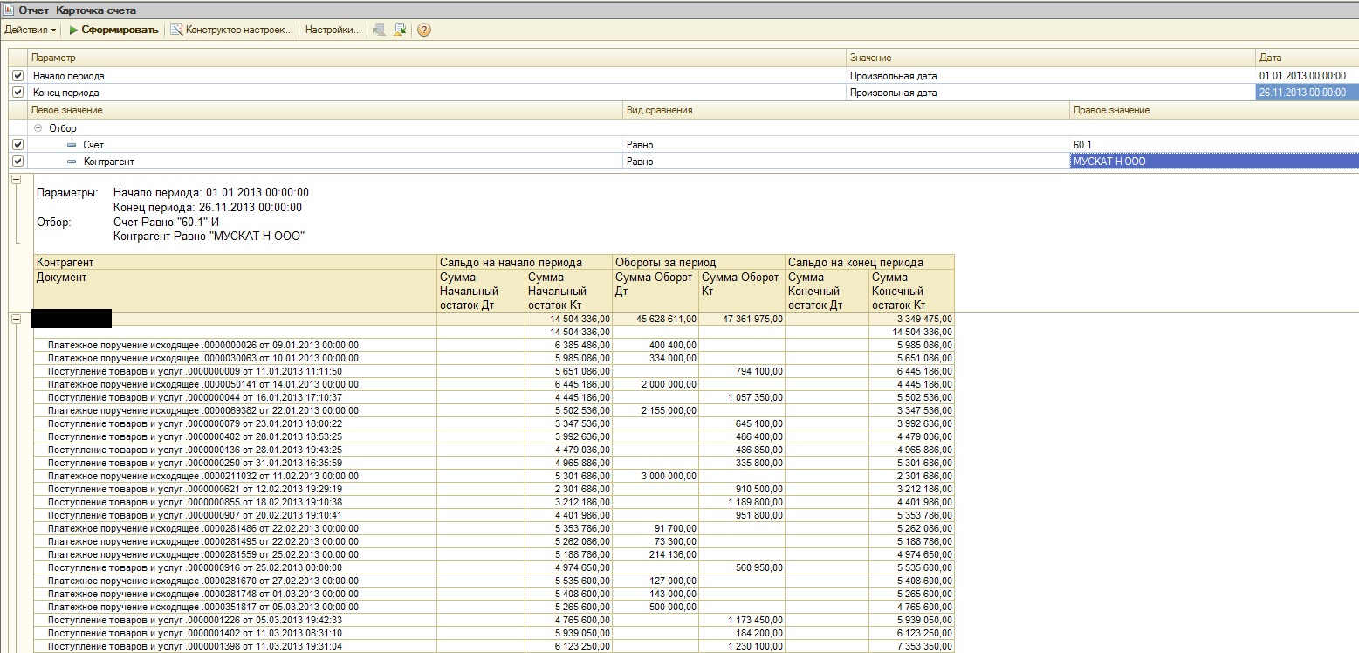This screenshot has height=653, width=1359.
Task: Select the Равно comparison for Счет
Action: (640, 145)
